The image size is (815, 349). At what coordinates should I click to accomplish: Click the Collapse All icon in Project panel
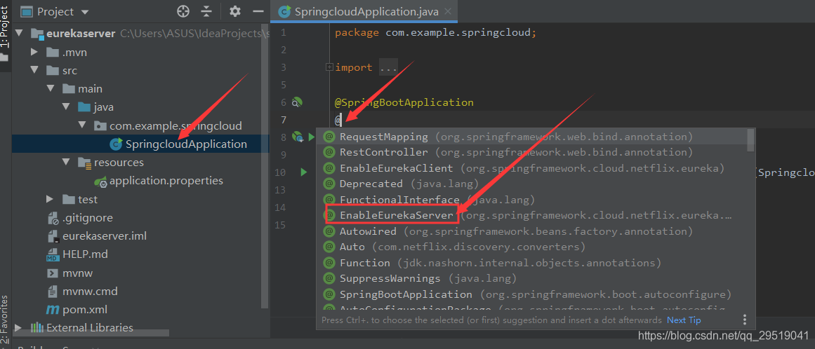(x=206, y=11)
